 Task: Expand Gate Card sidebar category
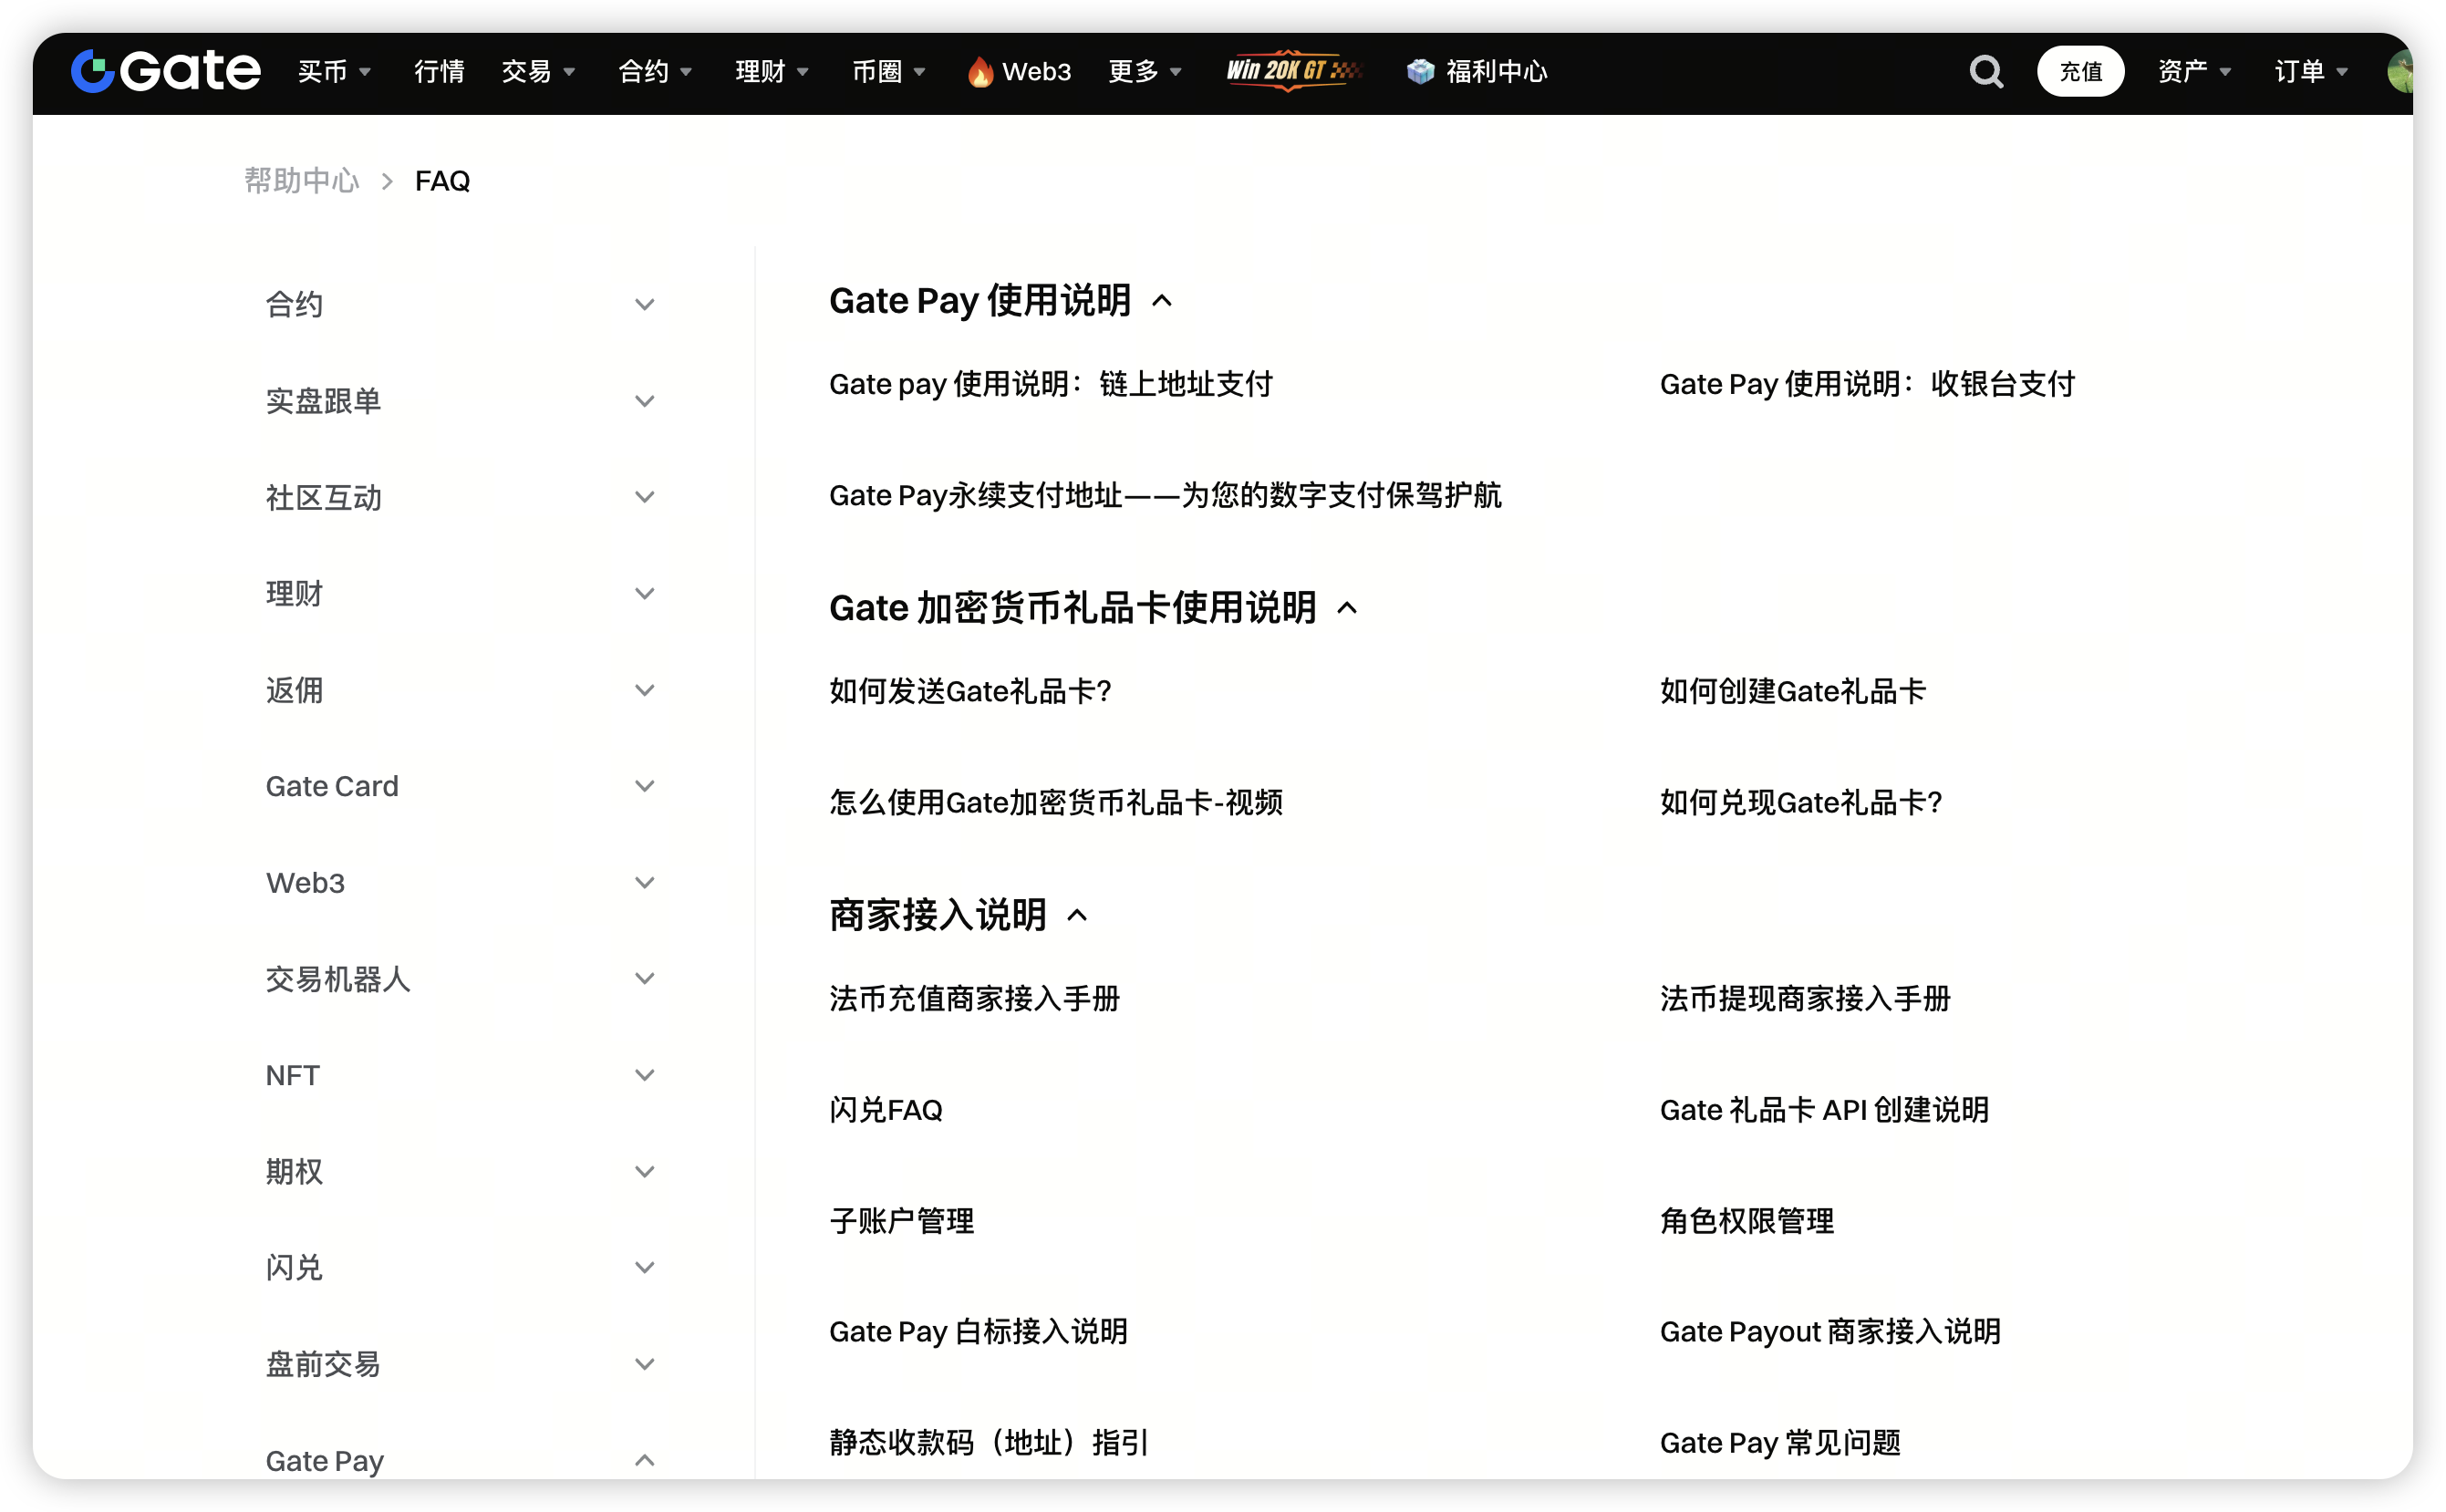click(x=644, y=786)
